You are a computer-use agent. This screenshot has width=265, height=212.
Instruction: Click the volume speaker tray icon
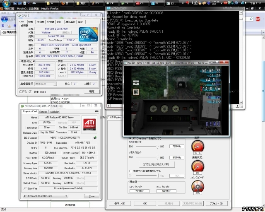click(246, 3)
